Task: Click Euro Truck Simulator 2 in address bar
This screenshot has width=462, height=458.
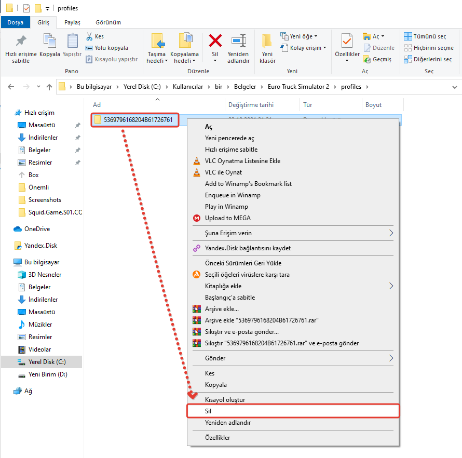Action: coord(298,87)
